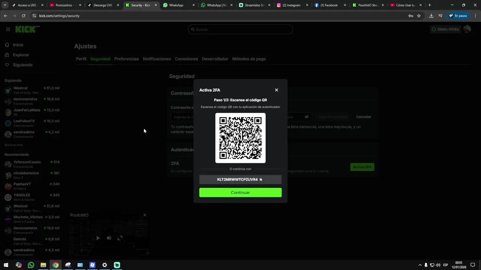Focus the Buscar search field

pos(240,29)
